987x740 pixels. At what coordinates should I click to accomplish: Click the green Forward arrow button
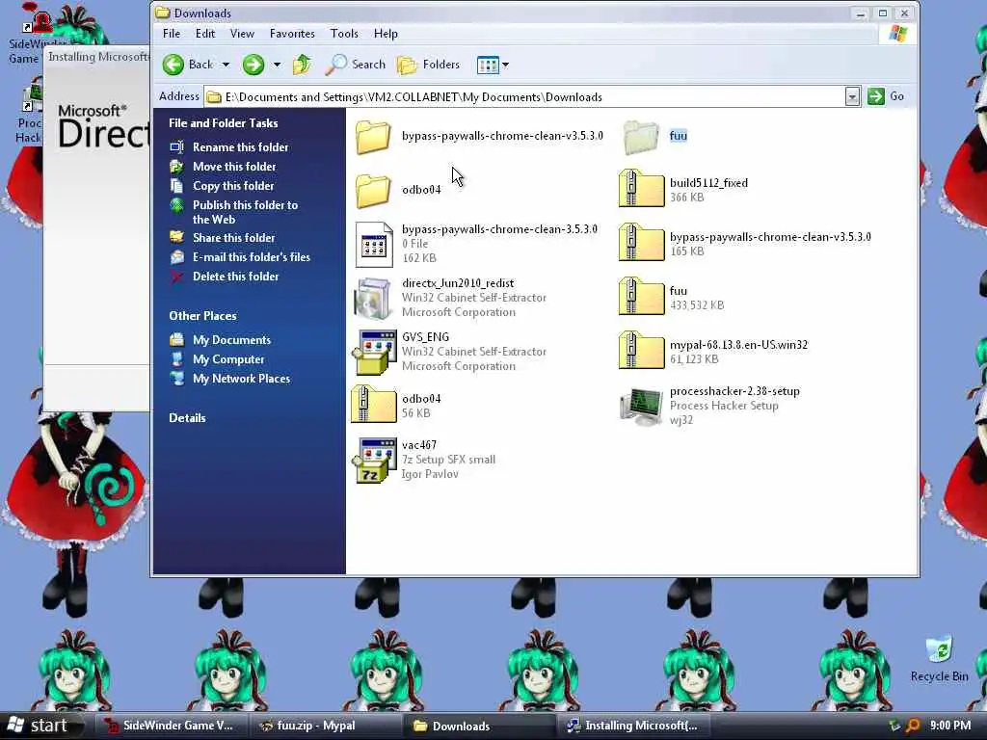pyautogui.click(x=253, y=65)
